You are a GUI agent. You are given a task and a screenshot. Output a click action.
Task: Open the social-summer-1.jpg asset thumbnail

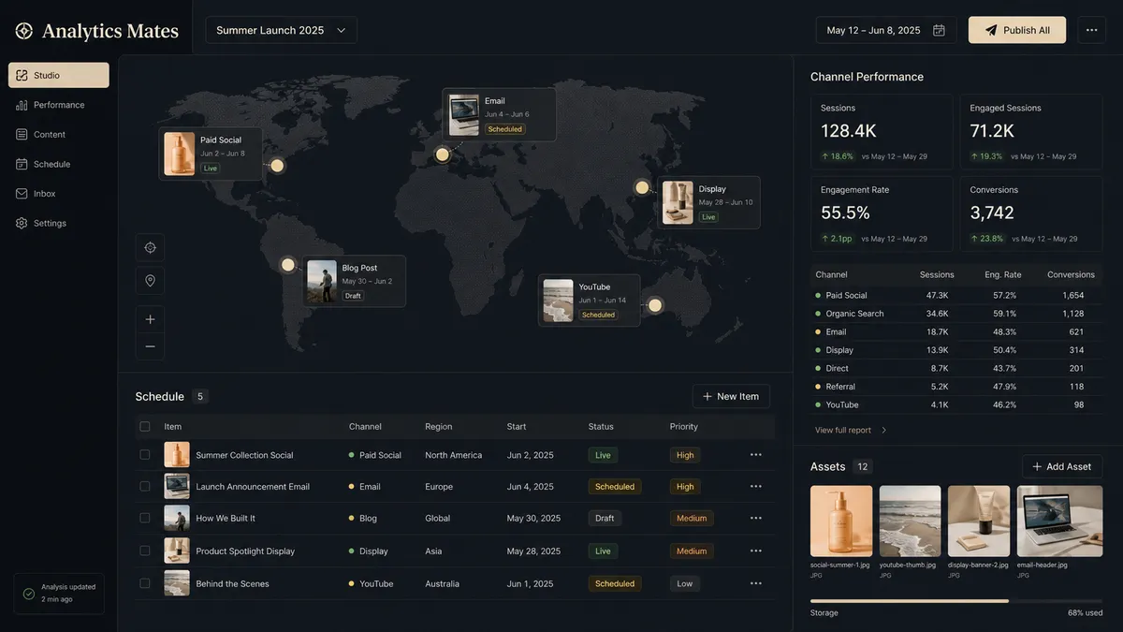click(841, 521)
